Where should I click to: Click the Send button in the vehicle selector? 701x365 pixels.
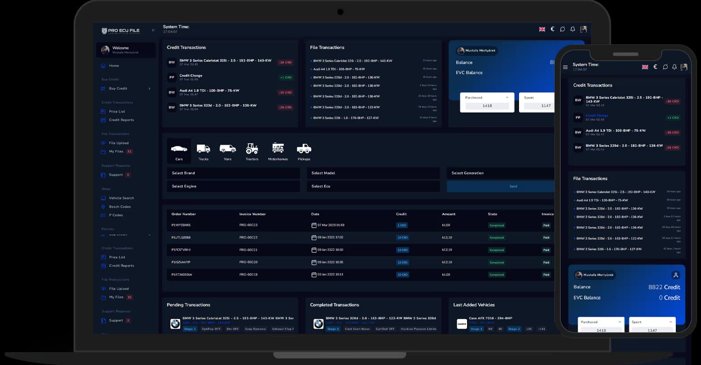coord(513,186)
